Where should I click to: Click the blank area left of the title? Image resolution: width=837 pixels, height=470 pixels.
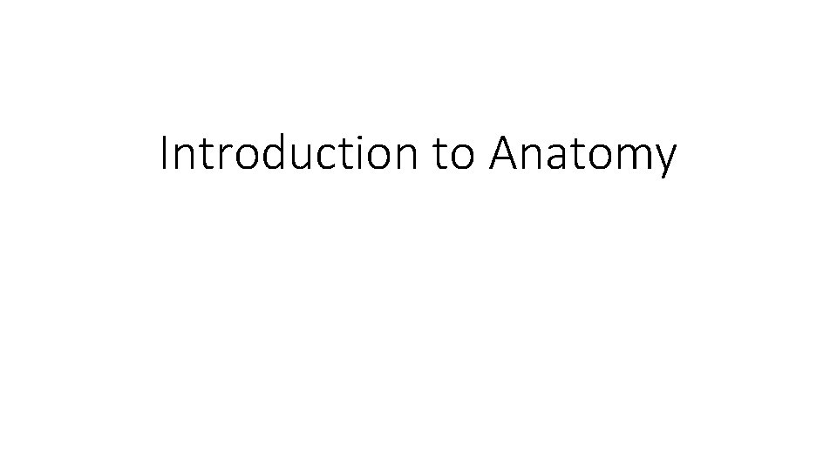click(78, 155)
